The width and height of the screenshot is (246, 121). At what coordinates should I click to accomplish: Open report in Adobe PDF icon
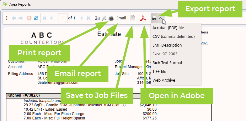143,18
